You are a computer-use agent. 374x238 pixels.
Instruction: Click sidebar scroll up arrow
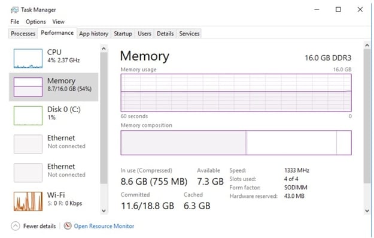tap(104, 49)
